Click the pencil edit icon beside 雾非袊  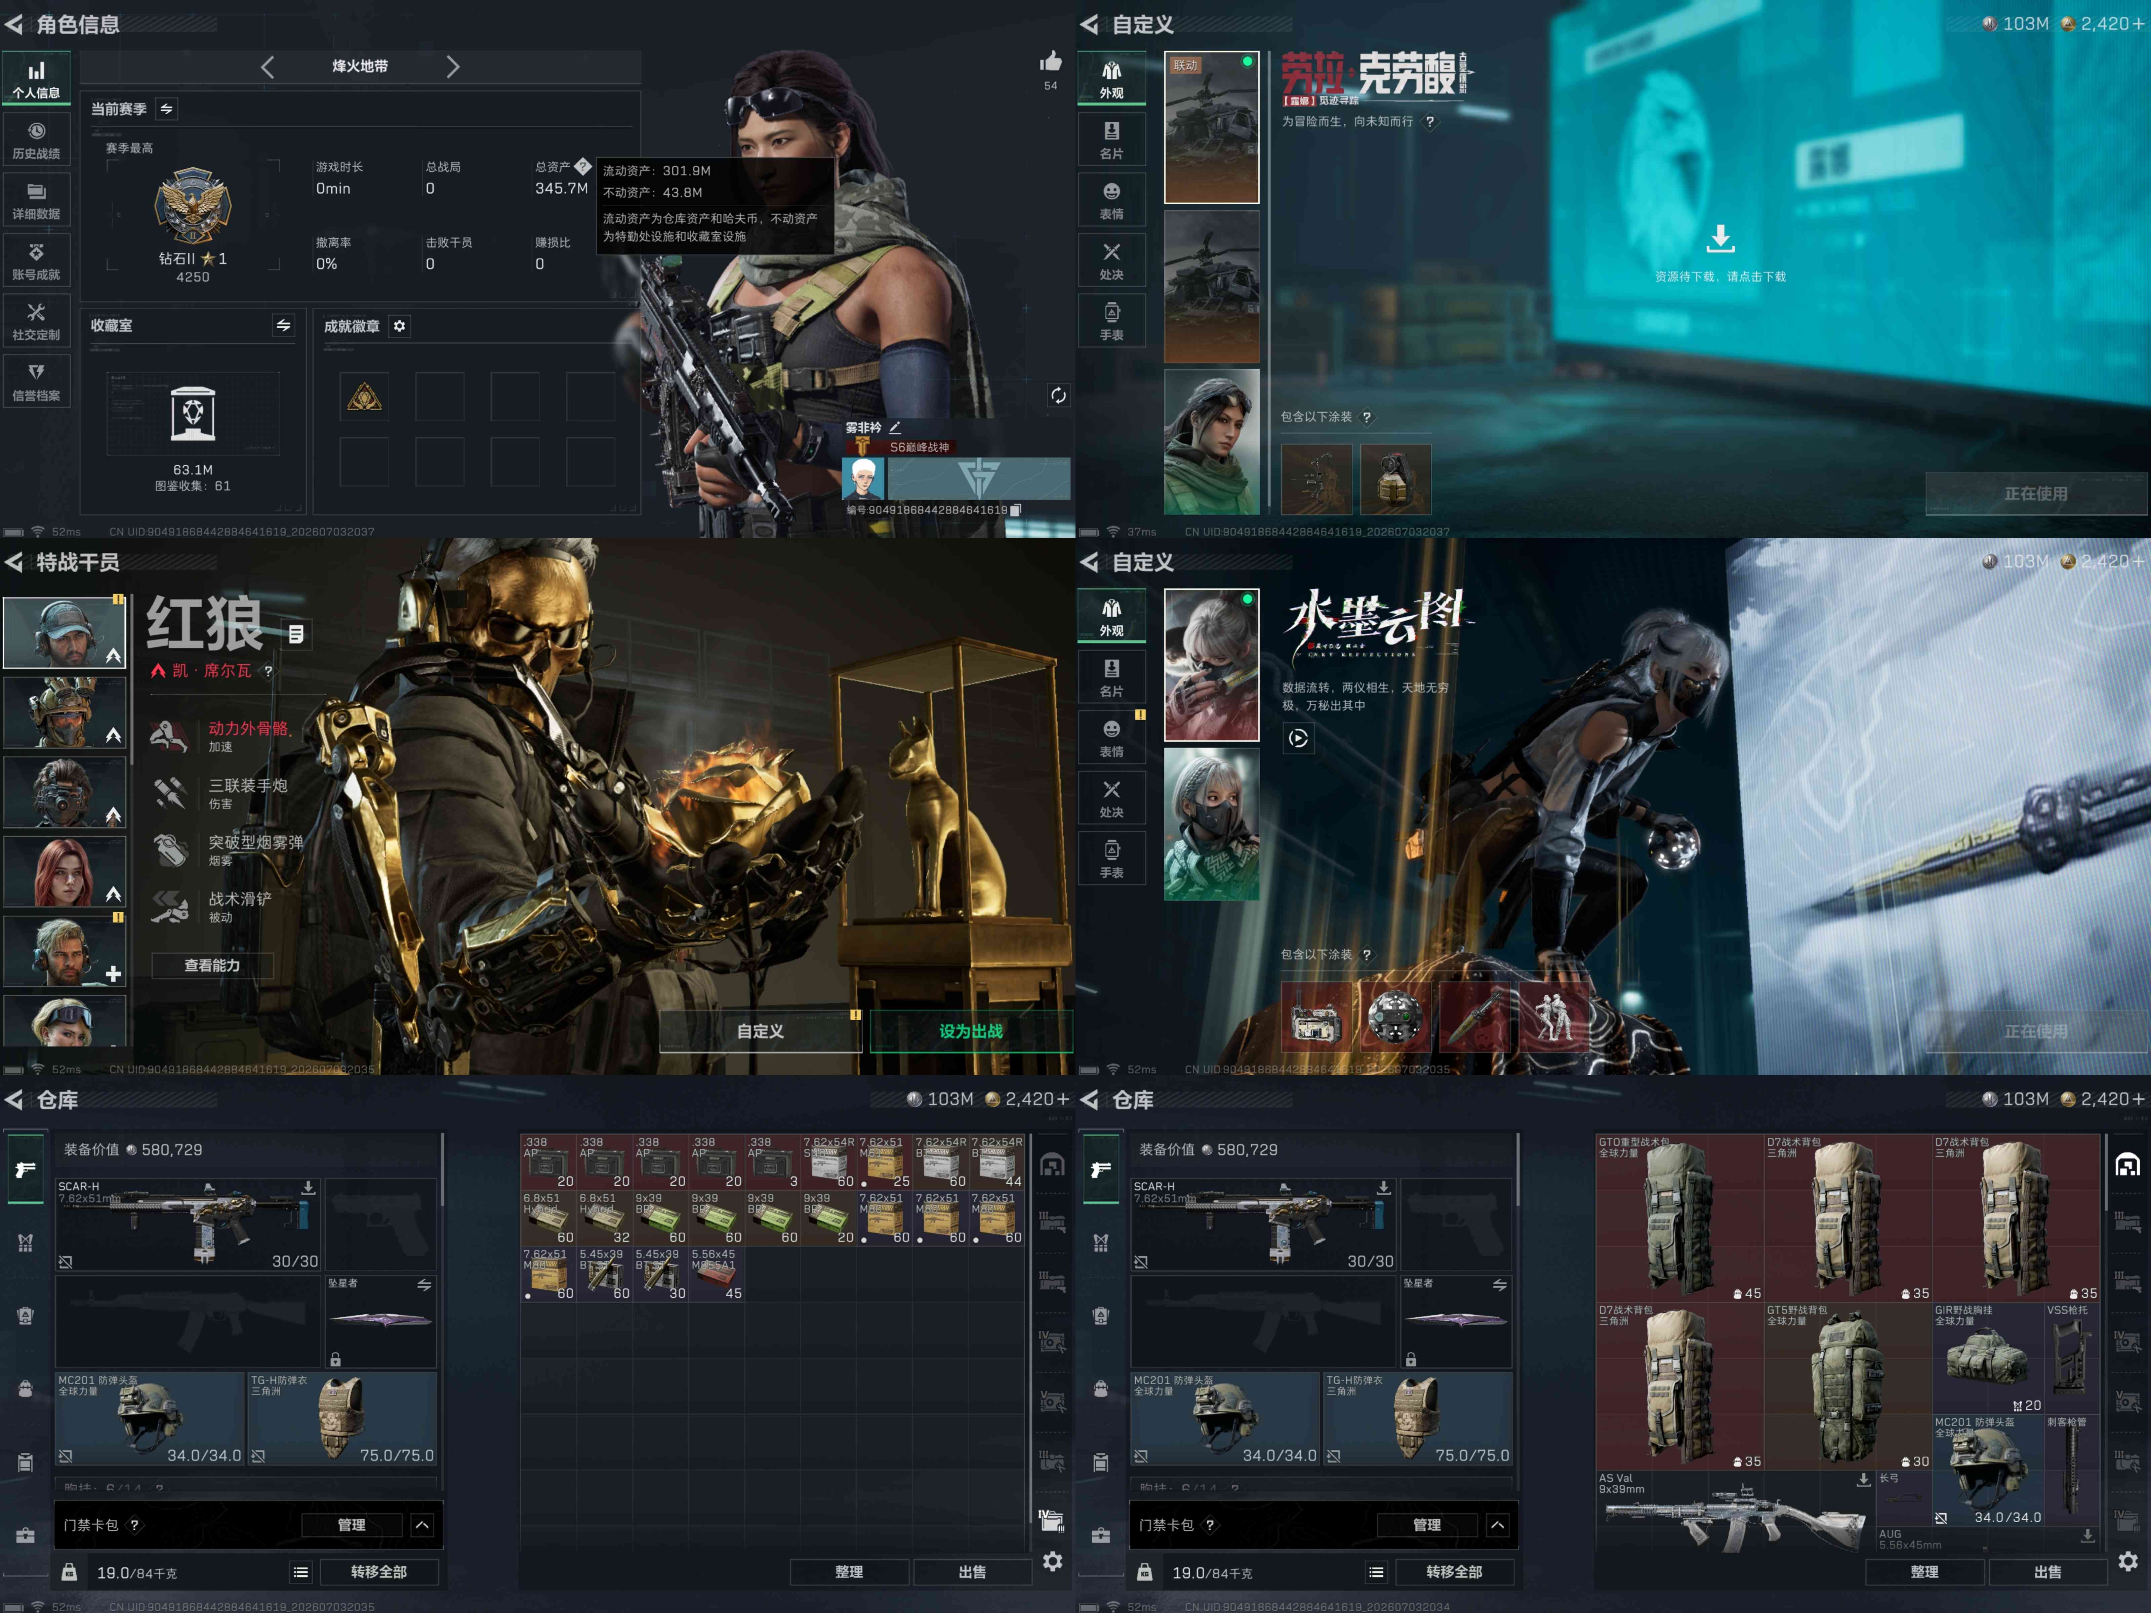[x=895, y=428]
